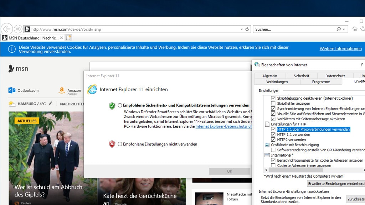Open the new tab button
The image size is (365, 205).
(x=68, y=38)
